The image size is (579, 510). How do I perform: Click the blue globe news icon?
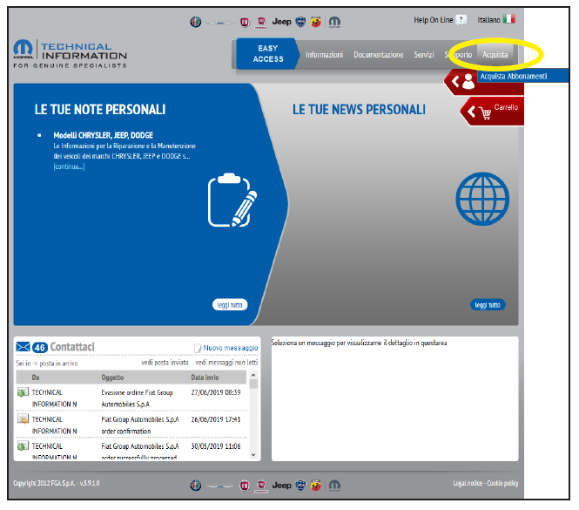(482, 199)
